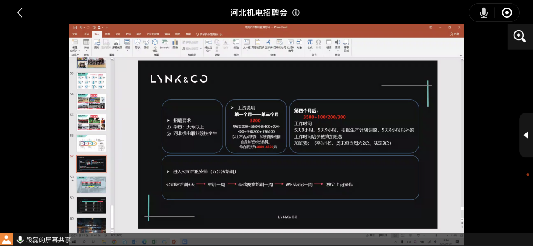Insert an 对象 object
This screenshot has width=533, height=246.
point(299,44)
